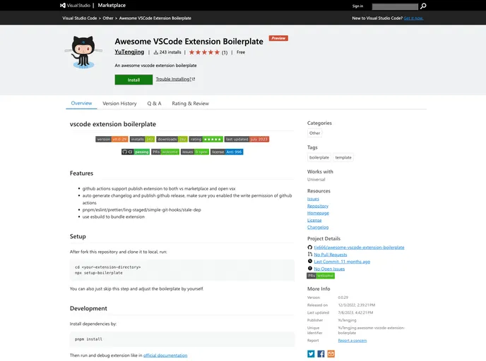This screenshot has height=361, width=486.
Task: Switch to the Version History tab
Action: tap(119, 104)
